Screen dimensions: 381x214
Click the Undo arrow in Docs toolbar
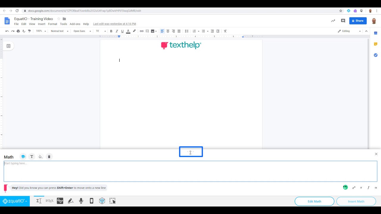point(7,31)
